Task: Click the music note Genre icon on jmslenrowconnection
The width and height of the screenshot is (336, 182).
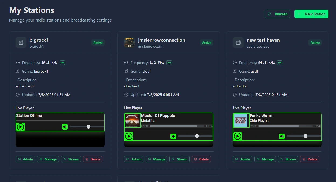Action: click(x=126, y=71)
